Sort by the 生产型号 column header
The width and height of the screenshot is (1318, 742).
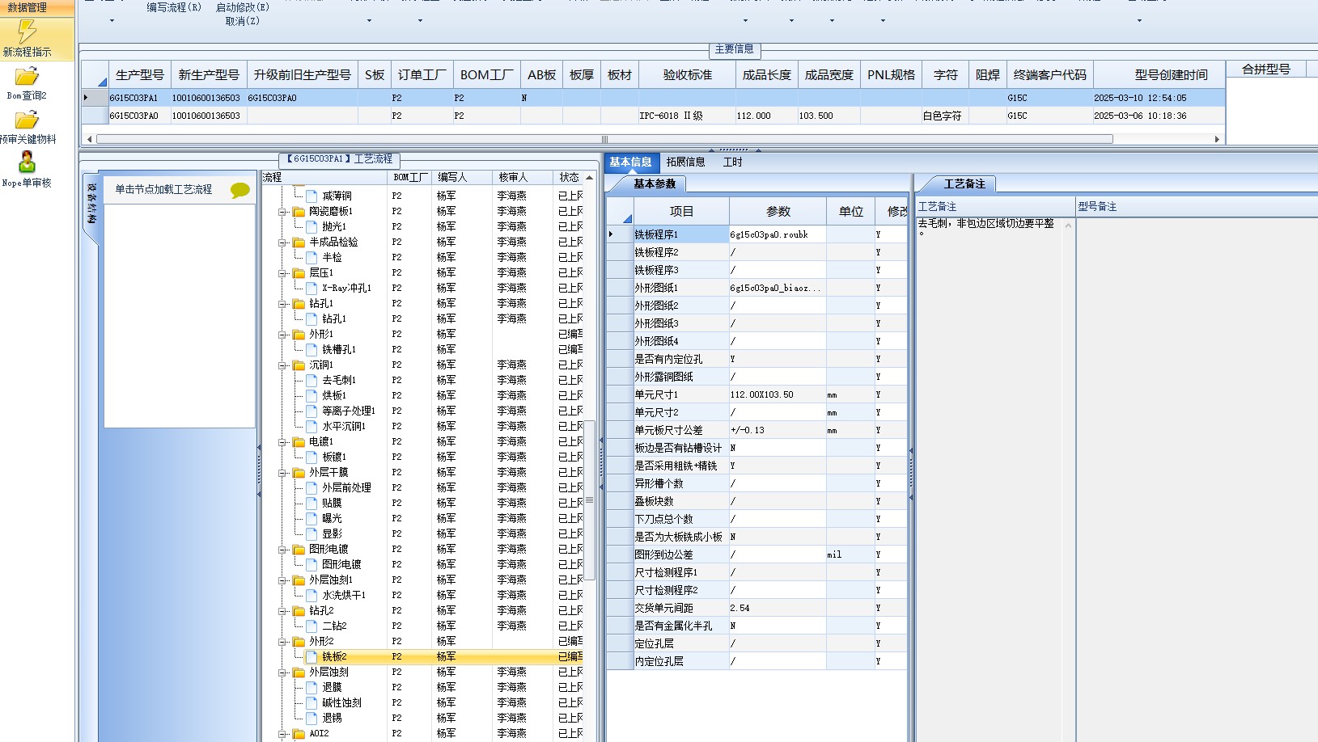coord(140,75)
